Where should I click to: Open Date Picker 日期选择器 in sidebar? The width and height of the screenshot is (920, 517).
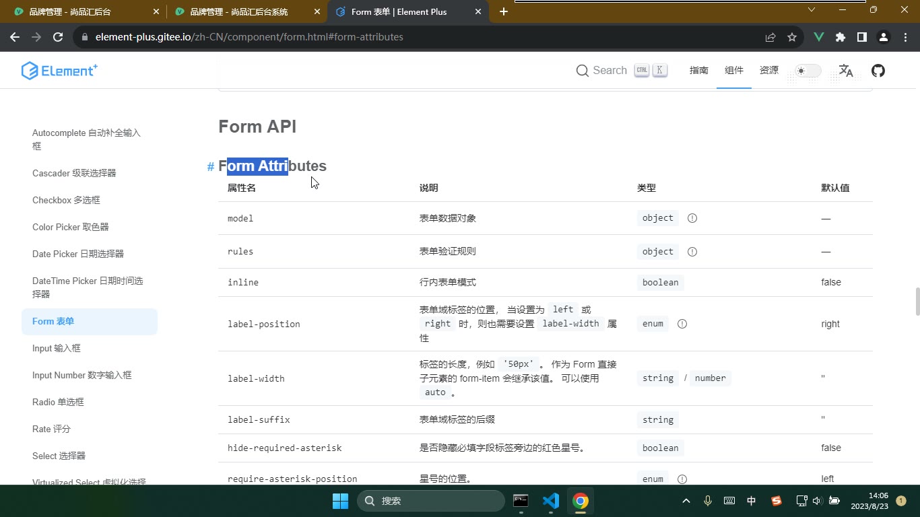pyautogui.click(x=90, y=254)
